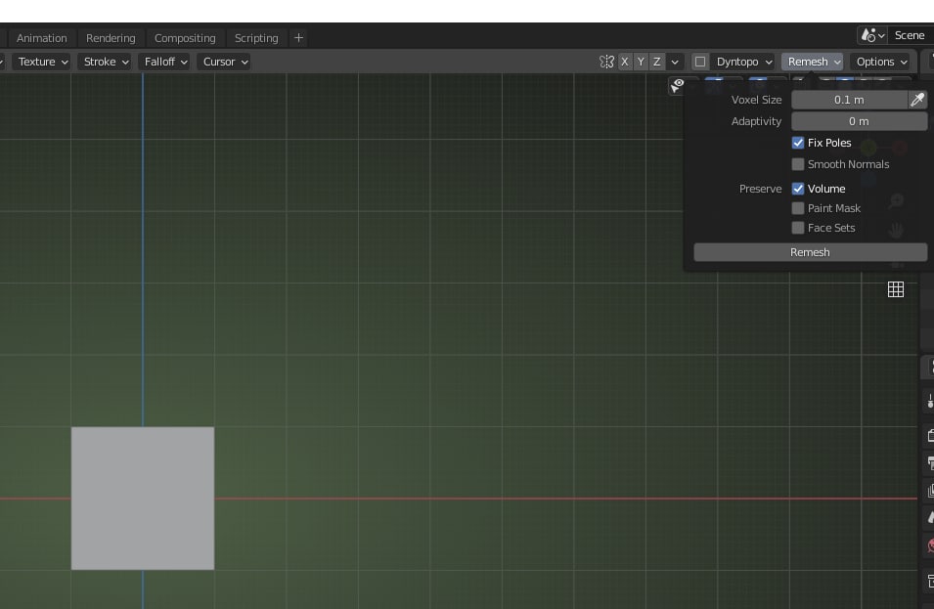Toggle X axis symmetry
This screenshot has width=934, height=609.
625,62
